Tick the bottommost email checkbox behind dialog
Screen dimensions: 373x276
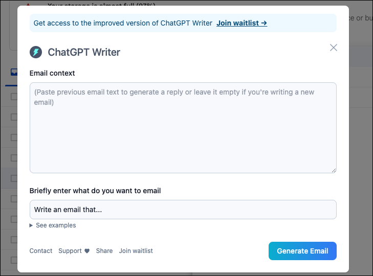point(14,260)
